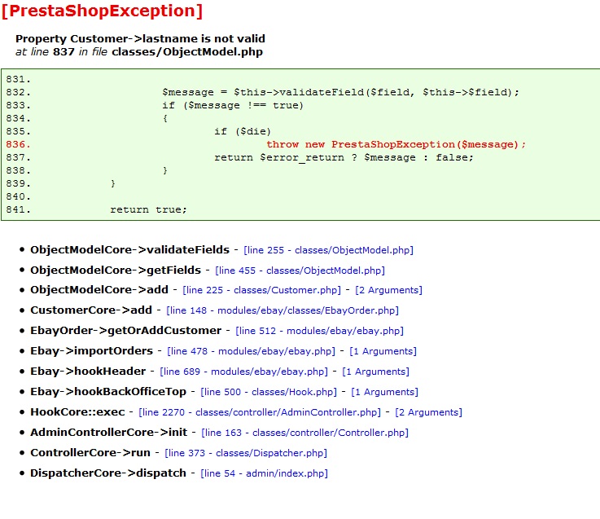This screenshot has height=519, width=600.
Task: Open line 163 Controller.php link
Action: coord(305,433)
